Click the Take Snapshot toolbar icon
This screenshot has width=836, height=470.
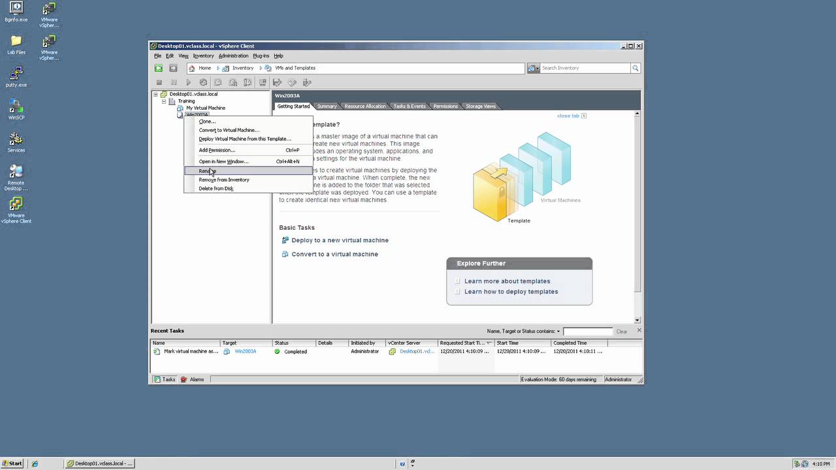tap(218, 82)
